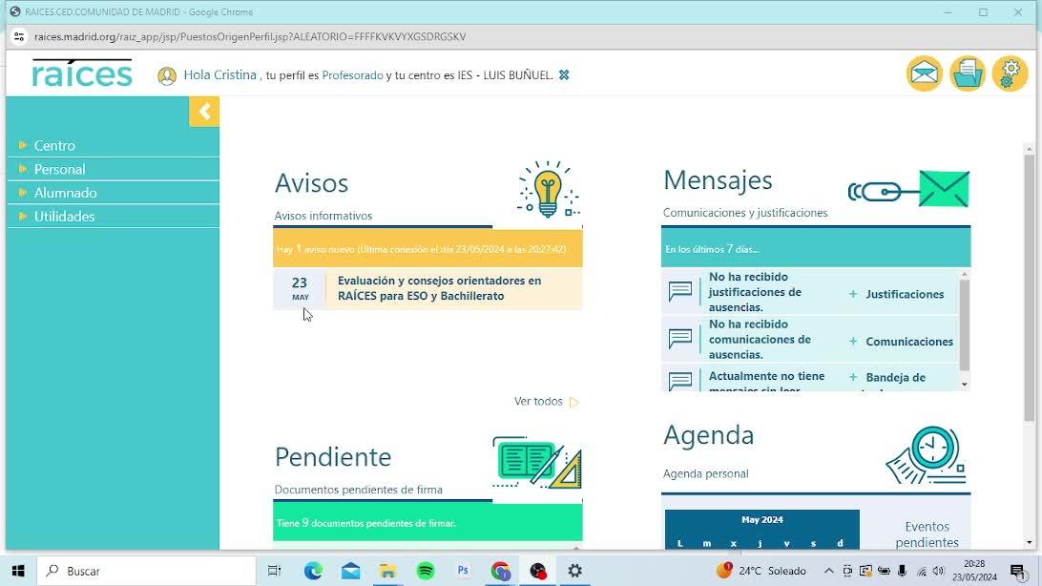
Task: Click the Agenda clock illustration
Action: click(926, 455)
